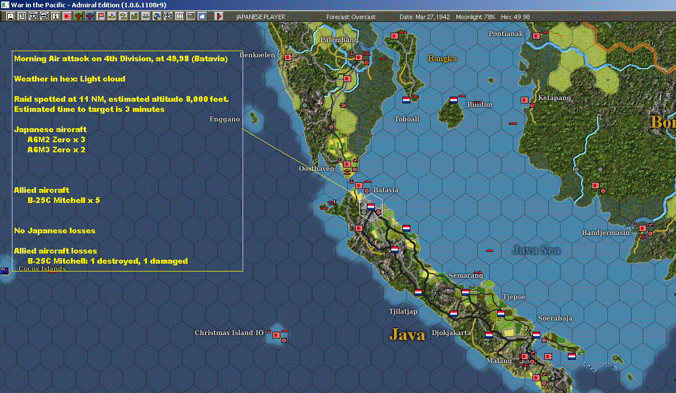
Task: Open the globe strategic map icon
Action: (x=156, y=16)
